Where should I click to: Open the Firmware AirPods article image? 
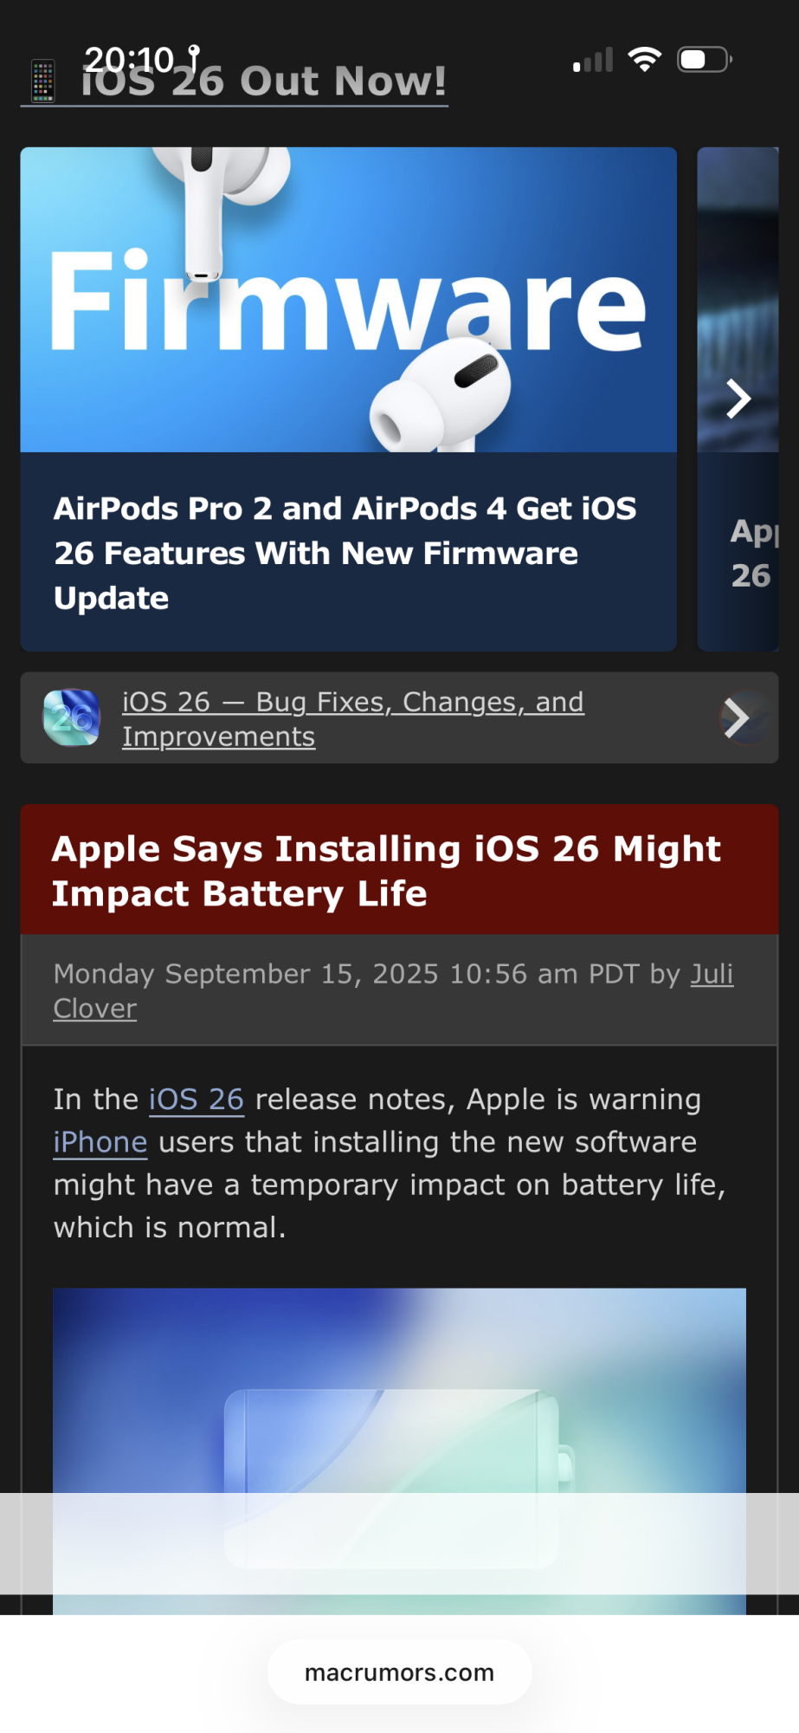coord(348,300)
